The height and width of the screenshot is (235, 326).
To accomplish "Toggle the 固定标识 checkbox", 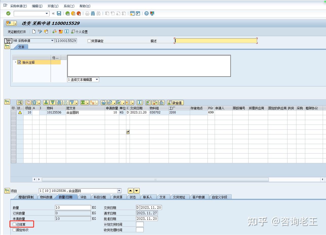I will [14, 230].
